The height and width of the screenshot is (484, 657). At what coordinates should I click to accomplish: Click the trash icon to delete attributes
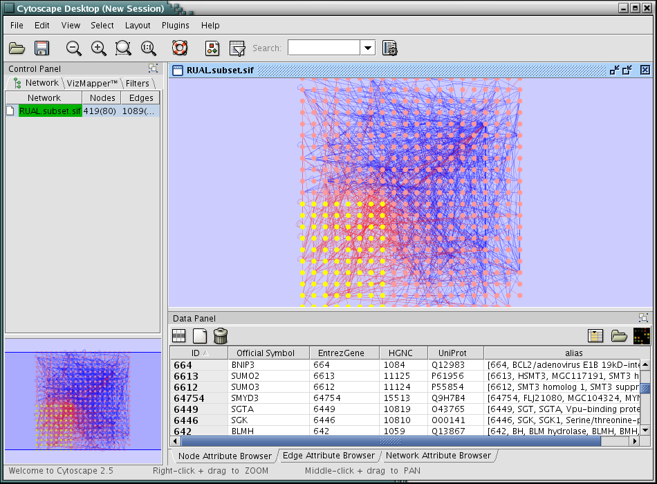pos(221,336)
